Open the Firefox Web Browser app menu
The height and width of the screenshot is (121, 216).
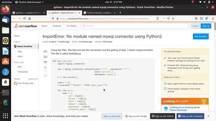click(29, 2)
